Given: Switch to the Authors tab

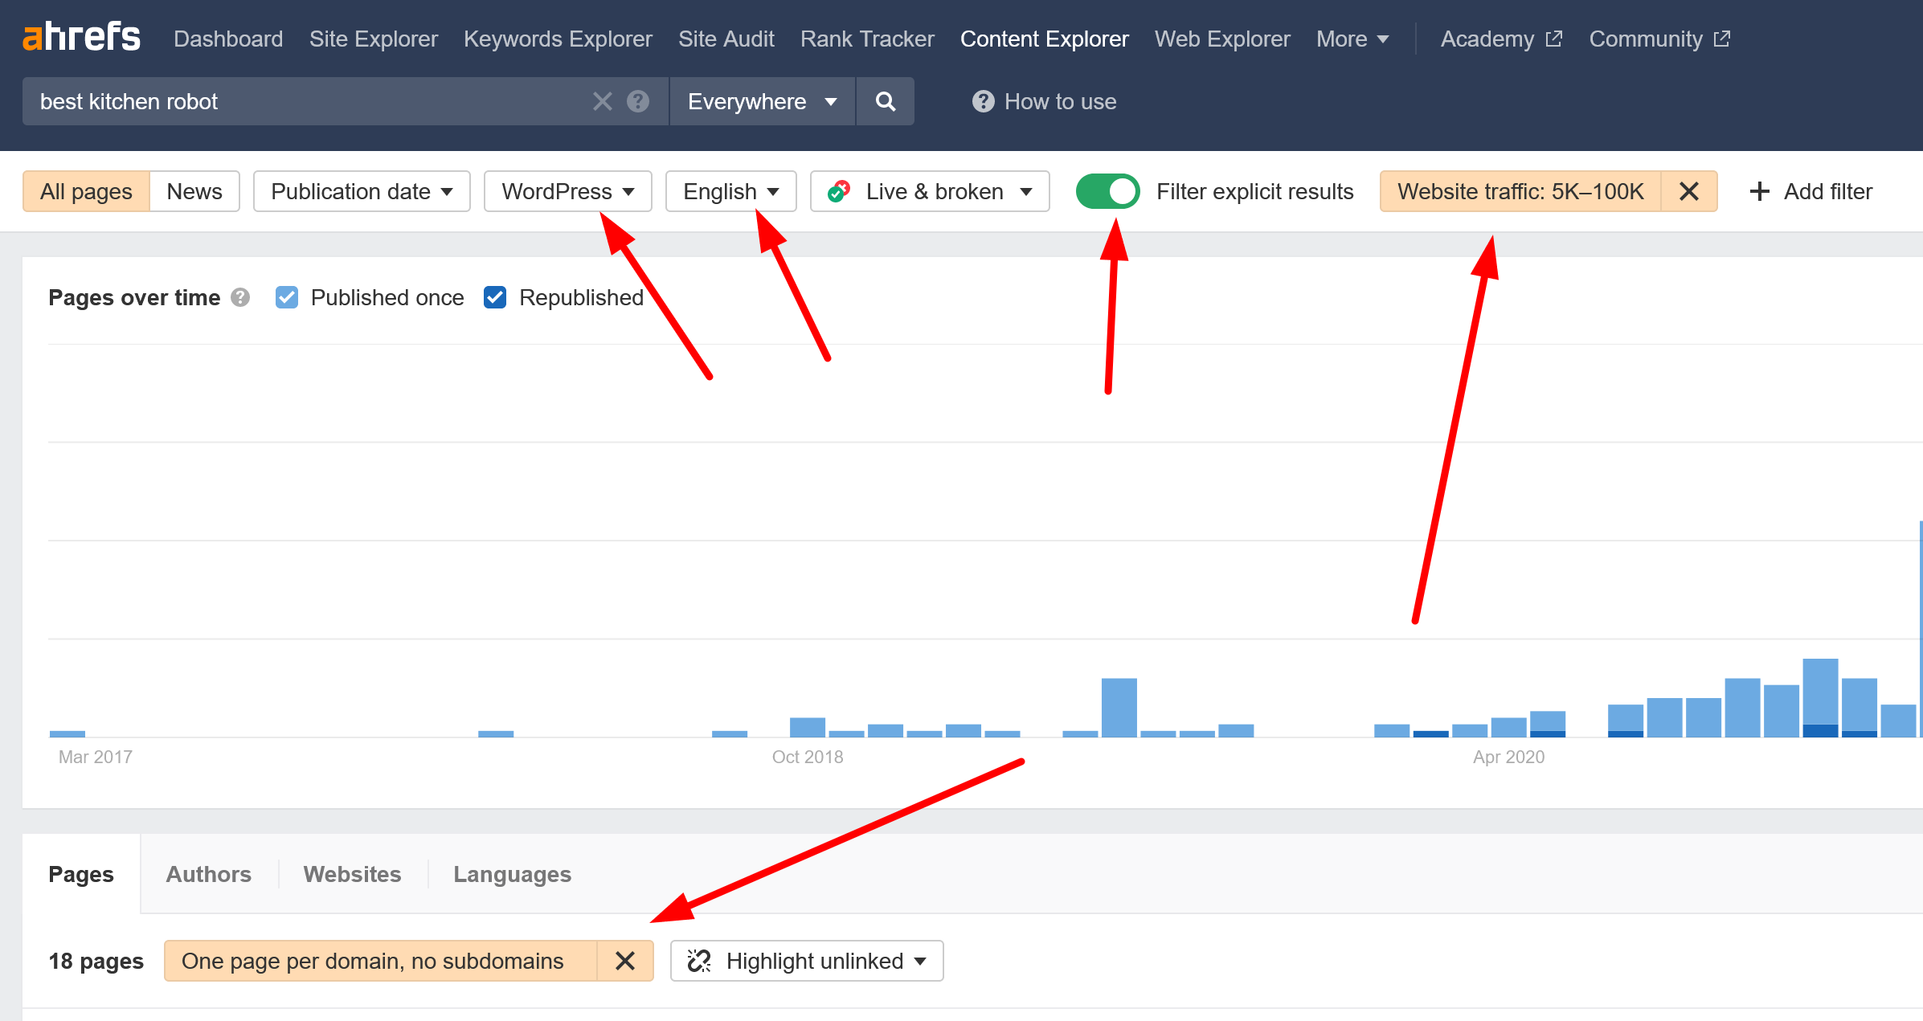Looking at the screenshot, I should [208, 874].
